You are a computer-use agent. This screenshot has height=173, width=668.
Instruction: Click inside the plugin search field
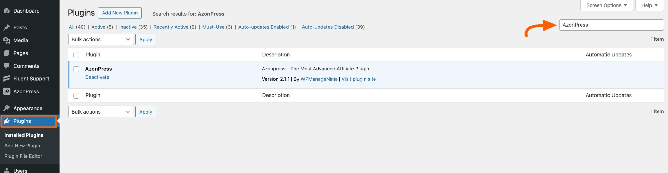611,25
